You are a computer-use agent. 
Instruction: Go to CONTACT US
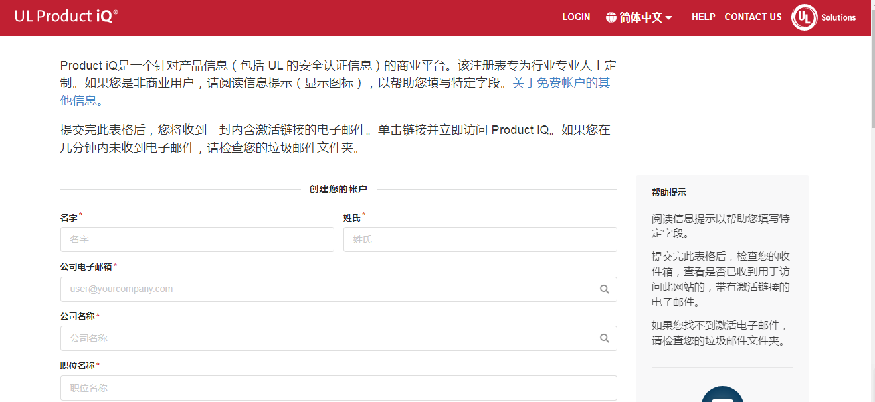pyautogui.click(x=753, y=17)
